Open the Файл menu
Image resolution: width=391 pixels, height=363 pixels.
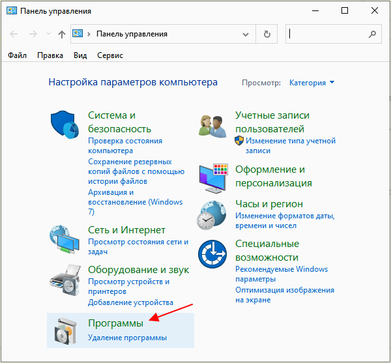point(17,55)
